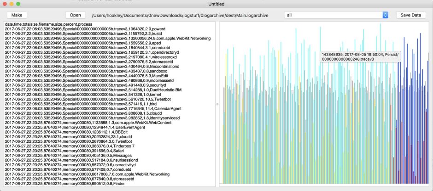
Task: Click the Open button
Action: point(76,15)
